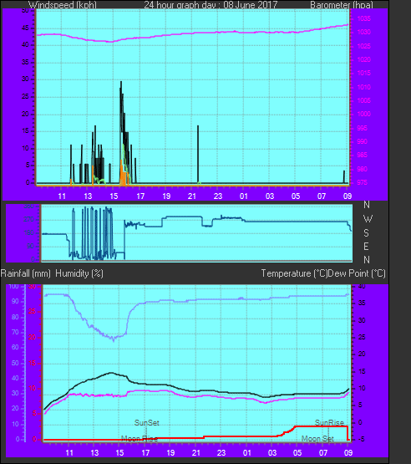Click the hour 23 tick on windspeed chart

(x=218, y=196)
